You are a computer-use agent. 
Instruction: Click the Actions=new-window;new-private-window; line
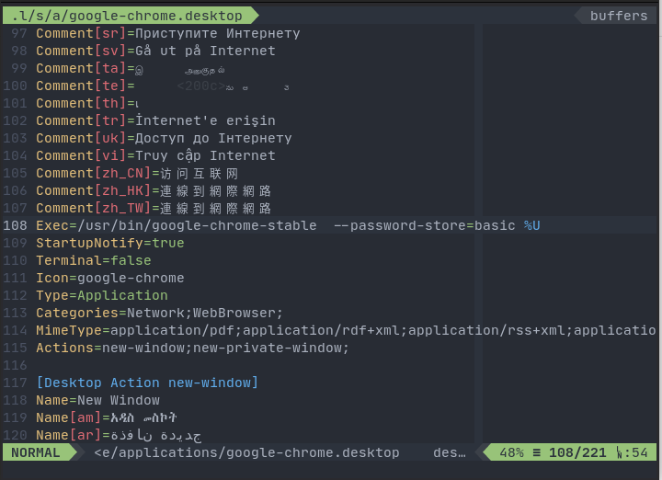[x=192, y=348]
